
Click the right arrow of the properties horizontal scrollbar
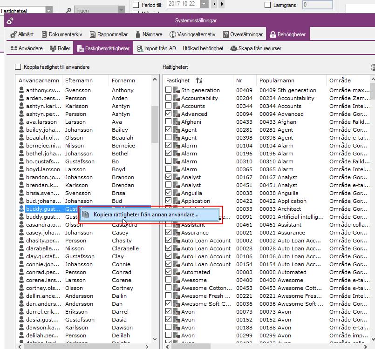coord(365,346)
